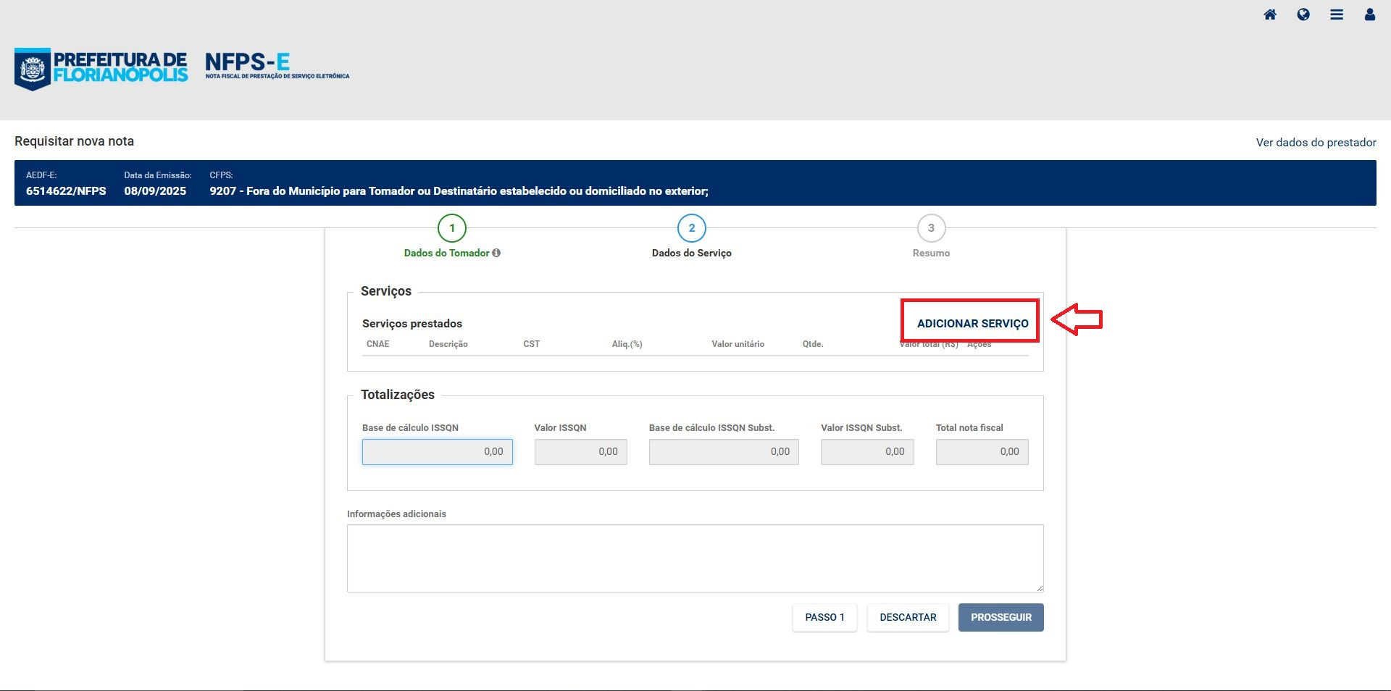
Task: Focus the Informações adicionais text area
Action: [x=695, y=558]
